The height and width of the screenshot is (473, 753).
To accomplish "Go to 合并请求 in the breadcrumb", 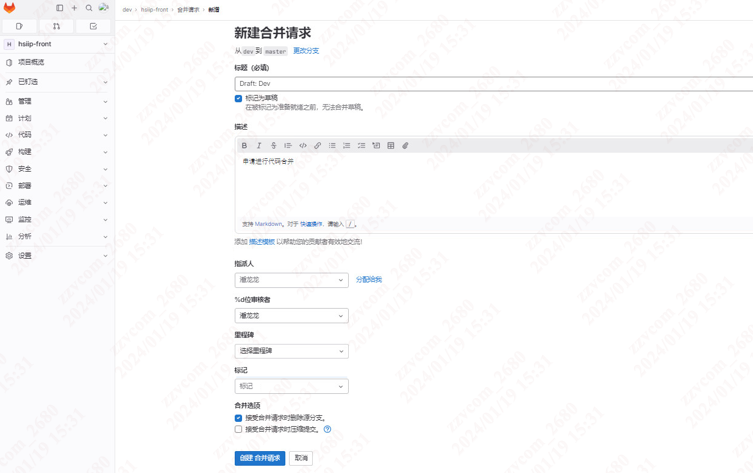I will click(x=188, y=10).
